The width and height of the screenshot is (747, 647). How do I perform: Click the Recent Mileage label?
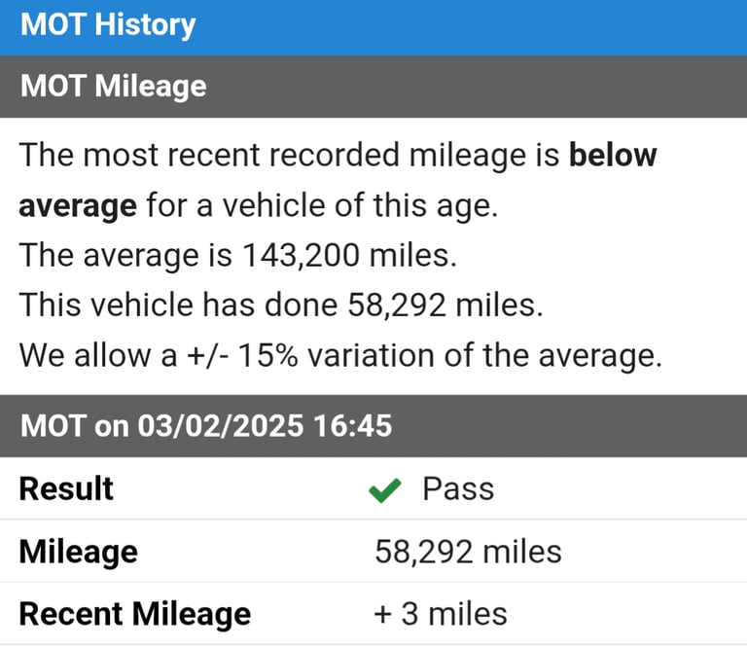(134, 614)
